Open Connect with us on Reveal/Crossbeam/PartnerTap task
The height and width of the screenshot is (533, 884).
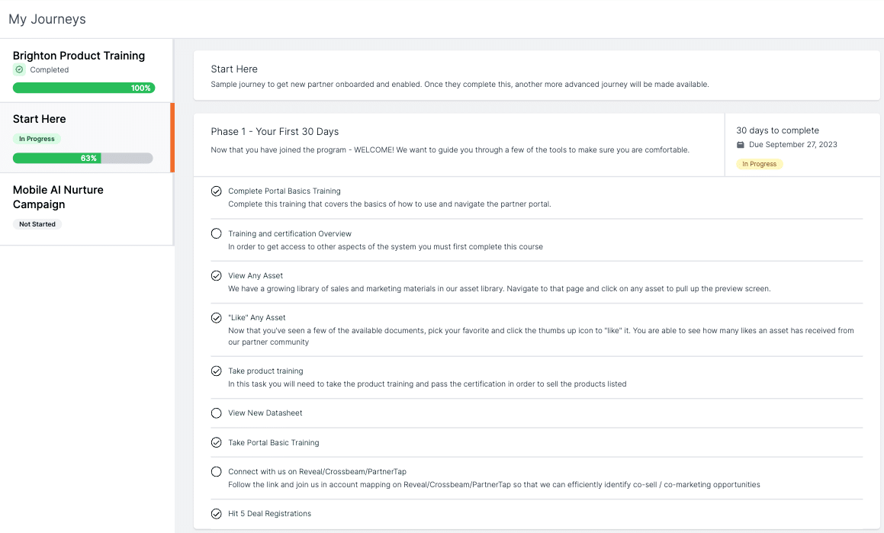[317, 471]
